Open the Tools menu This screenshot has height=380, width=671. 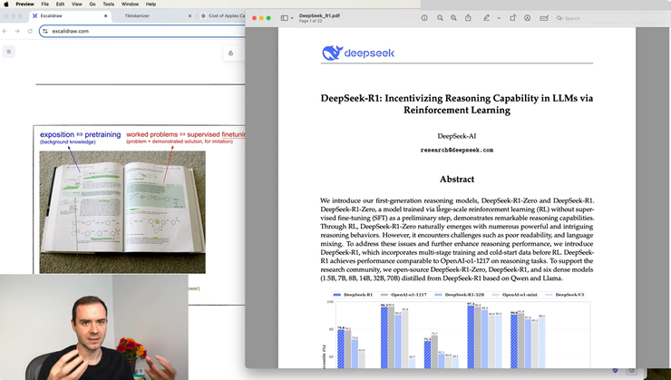(x=108, y=4)
